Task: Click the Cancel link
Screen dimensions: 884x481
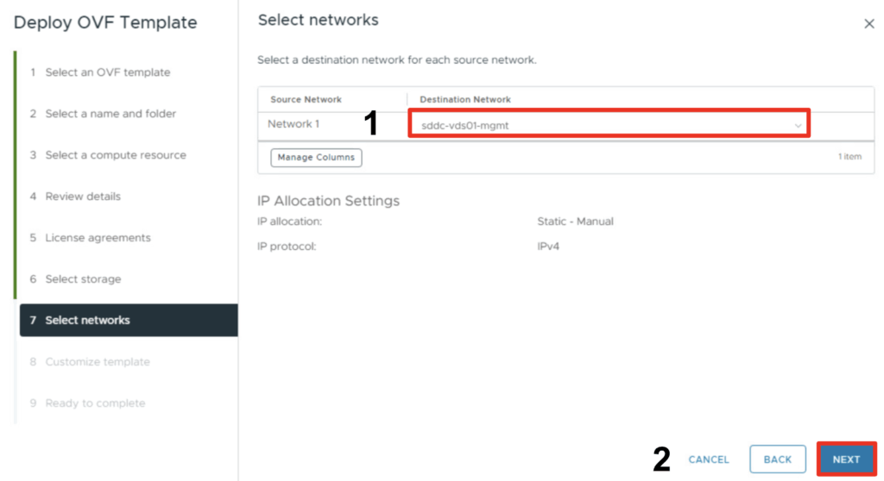Action: click(708, 459)
